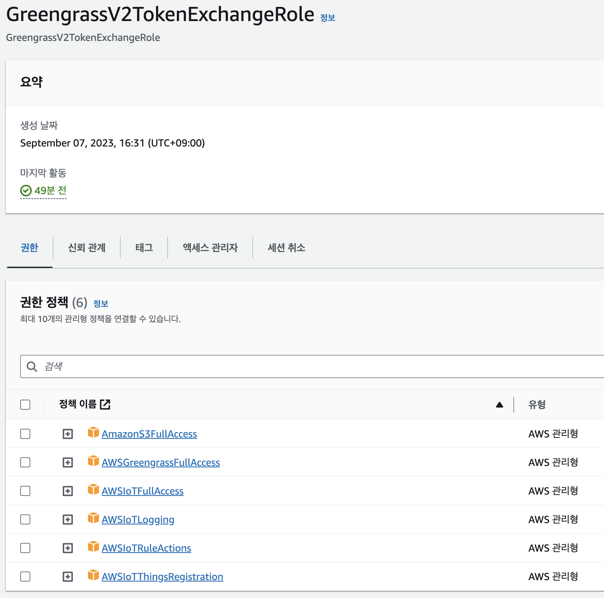The width and height of the screenshot is (604, 598).
Task: Expand the AmazonS3FullAccess policy details
Action: (67, 434)
